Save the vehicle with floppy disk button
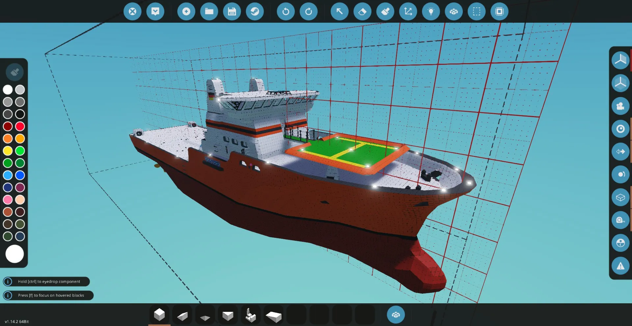 (x=232, y=12)
